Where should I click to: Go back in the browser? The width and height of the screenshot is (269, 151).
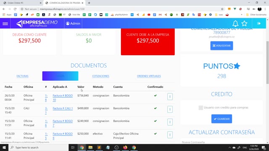click(4, 9)
